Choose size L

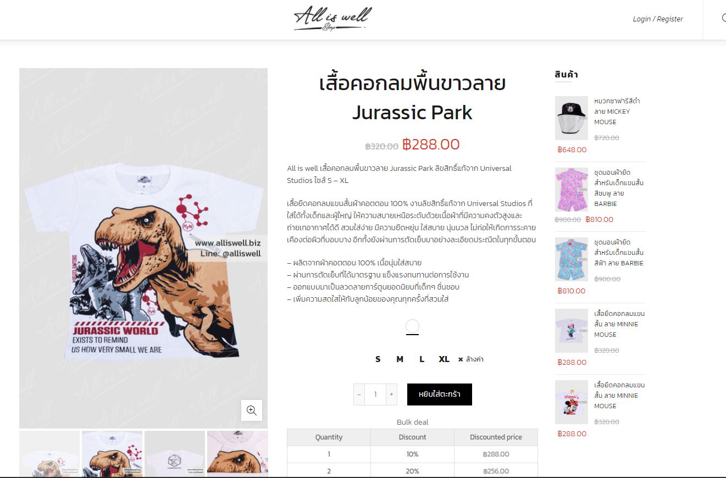[422, 359]
